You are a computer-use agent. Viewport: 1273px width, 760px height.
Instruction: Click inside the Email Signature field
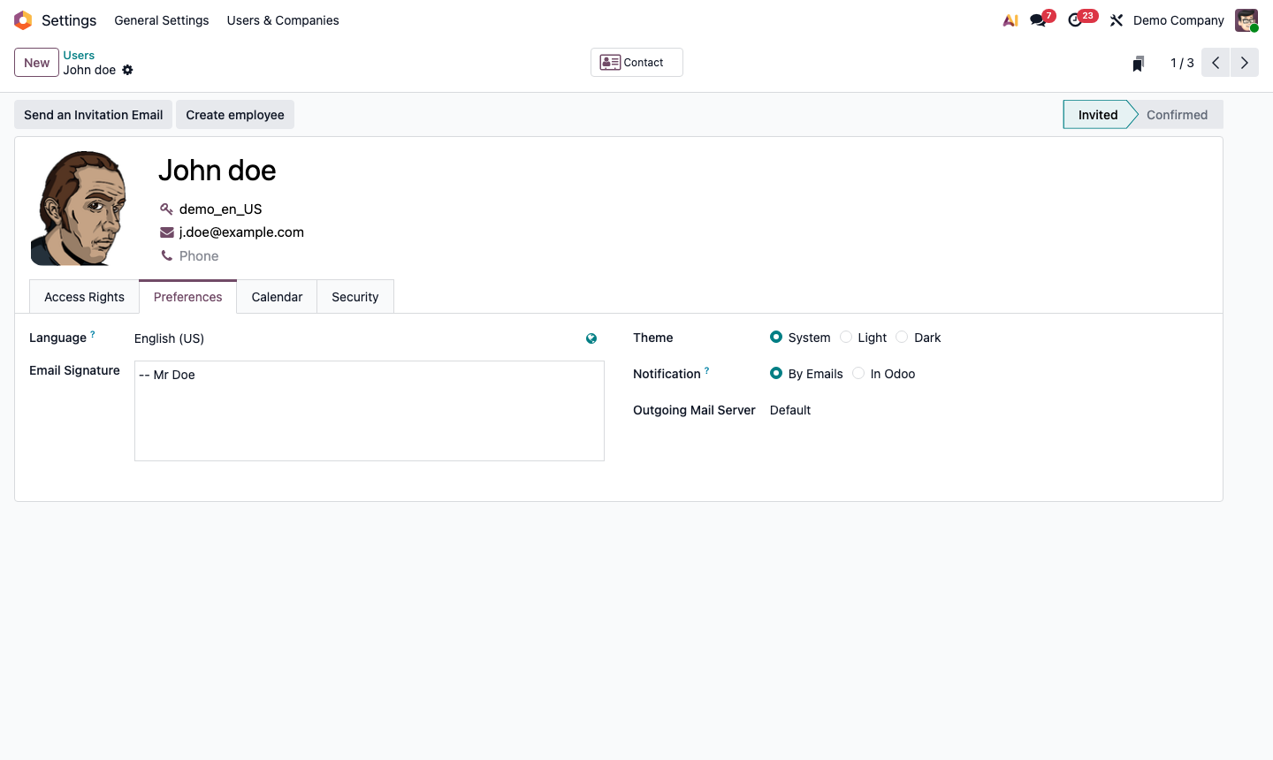(x=369, y=410)
